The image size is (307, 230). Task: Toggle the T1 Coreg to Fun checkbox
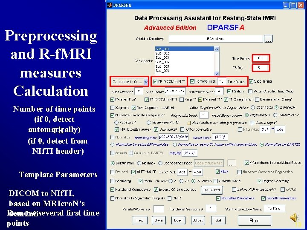226,100
